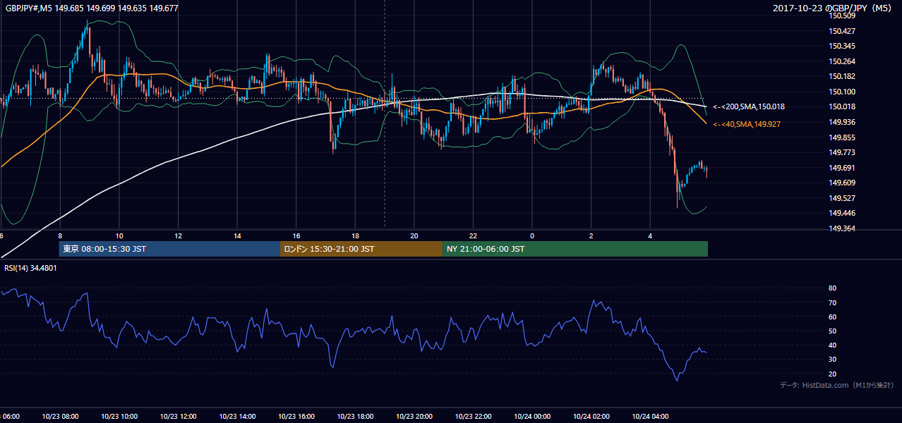Click price level 149.446 on the axis
902x423 pixels.
click(x=841, y=213)
